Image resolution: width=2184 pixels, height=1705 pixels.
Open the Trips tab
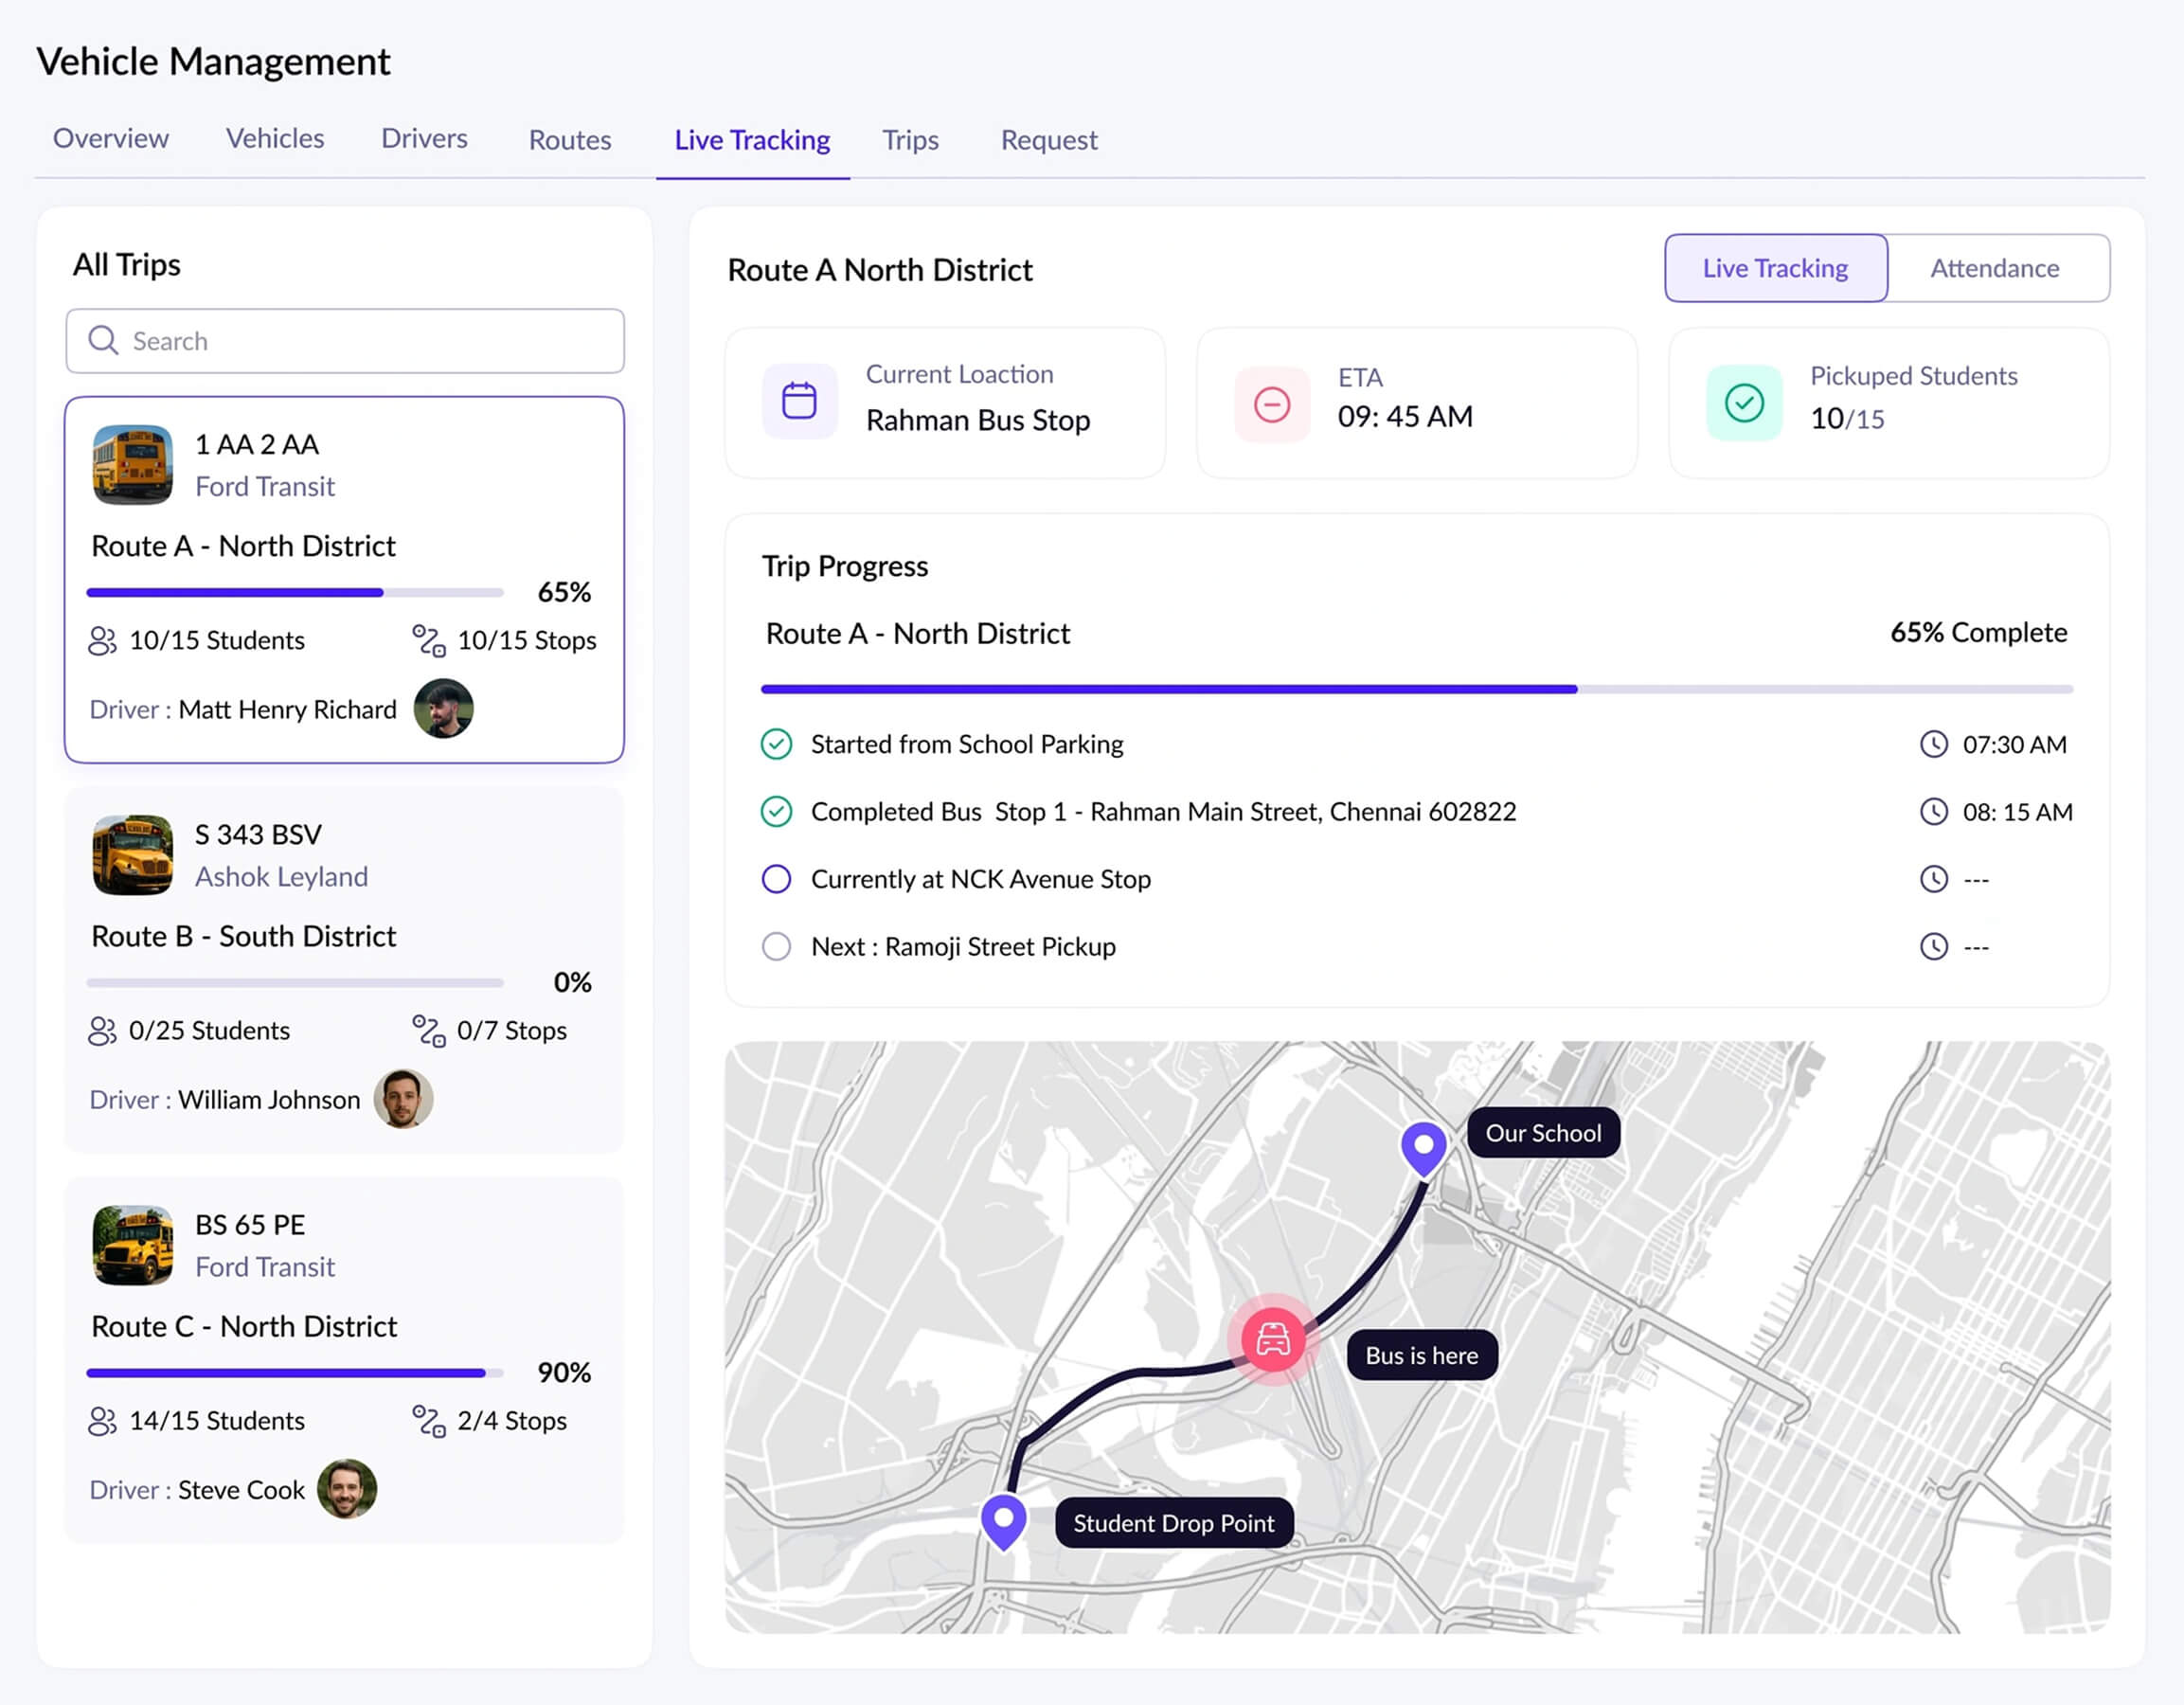pyautogui.click(x=910, y=140)
